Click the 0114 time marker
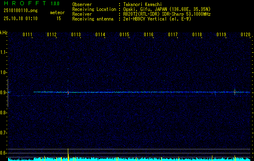The width and height of the screenshot is (254, 161). pyautogui.click(x=100, y=35)
